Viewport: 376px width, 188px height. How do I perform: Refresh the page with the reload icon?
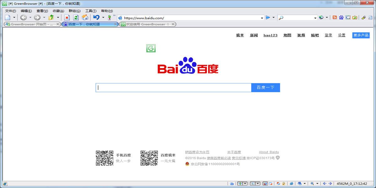pos(76,18)
